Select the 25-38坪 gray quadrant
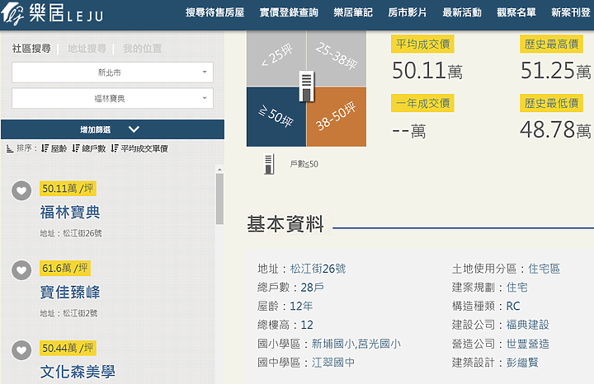The width and height of the screenshot is (594, 384). pos(337,59)
